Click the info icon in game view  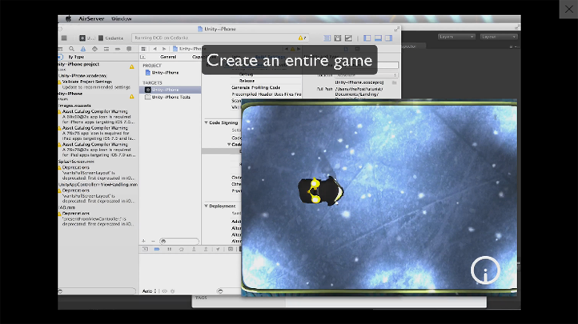click(484, 272)
